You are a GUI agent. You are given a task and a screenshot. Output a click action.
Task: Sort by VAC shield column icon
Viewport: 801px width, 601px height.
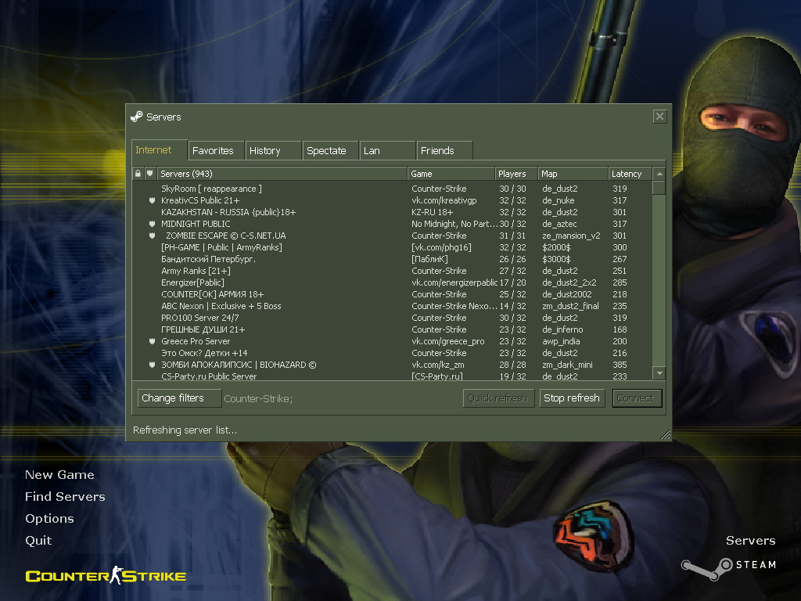coord(149,174)
